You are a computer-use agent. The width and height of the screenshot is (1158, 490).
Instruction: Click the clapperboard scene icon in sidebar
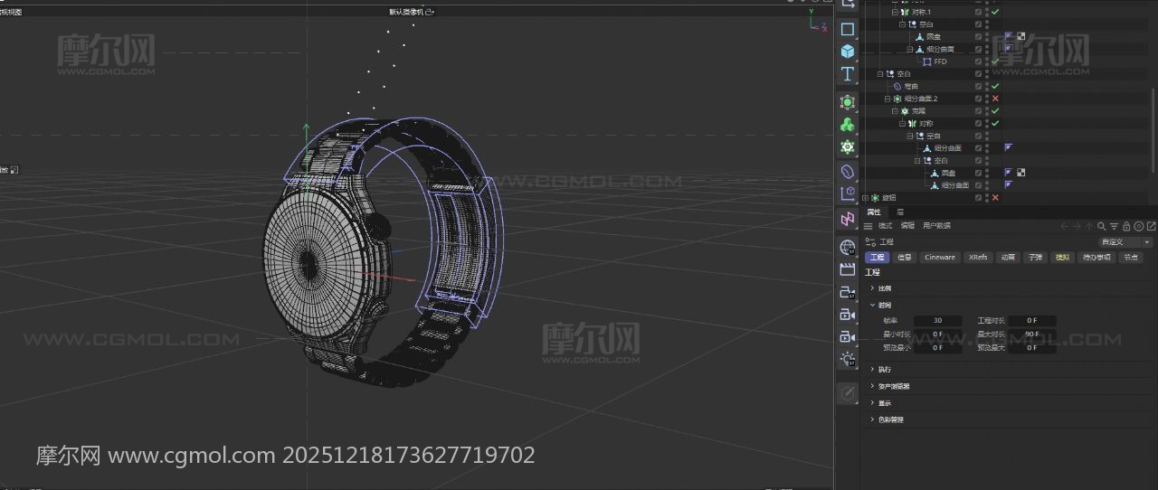[x=847, y=269]
